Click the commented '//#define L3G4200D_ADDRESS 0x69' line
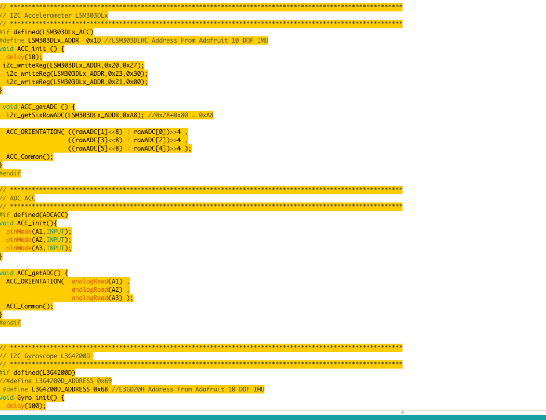This screenshot has height=420, width=546. (56, 381)
